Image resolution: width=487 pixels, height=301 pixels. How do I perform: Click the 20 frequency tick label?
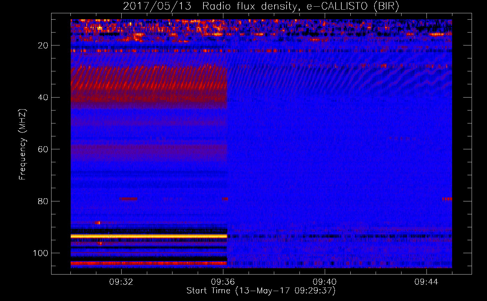click(x=43, y=45)
